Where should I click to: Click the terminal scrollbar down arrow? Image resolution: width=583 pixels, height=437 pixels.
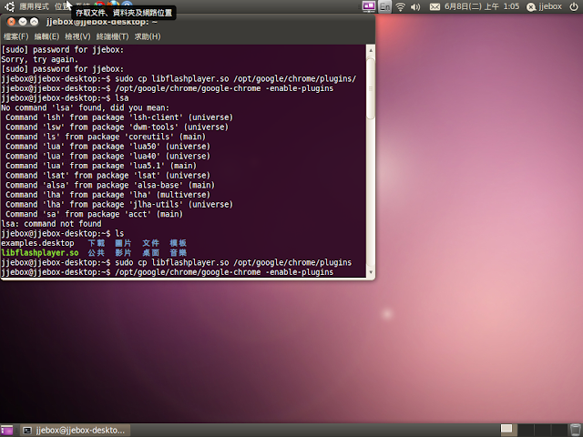click(371, 272)
